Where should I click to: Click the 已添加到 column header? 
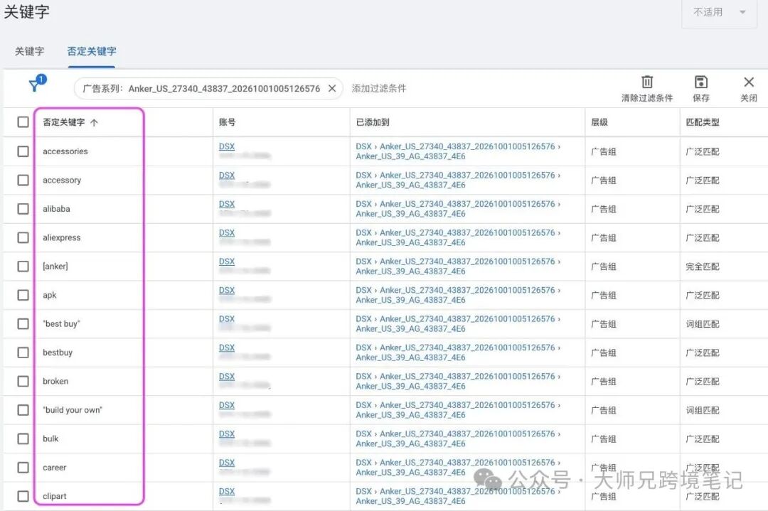click(373, 122)
